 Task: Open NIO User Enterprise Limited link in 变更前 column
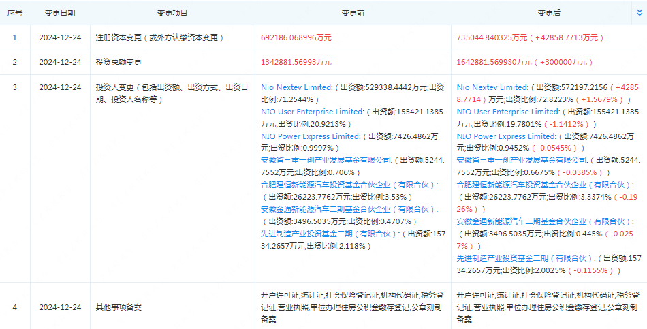click(311, 112)
